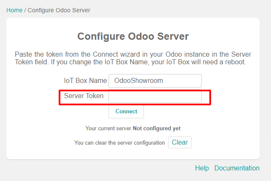Image resolution: width=271 pixels, height=181 pixels.
Task: Click the large Configure Odoo Server heading
Action: (133, 36)
